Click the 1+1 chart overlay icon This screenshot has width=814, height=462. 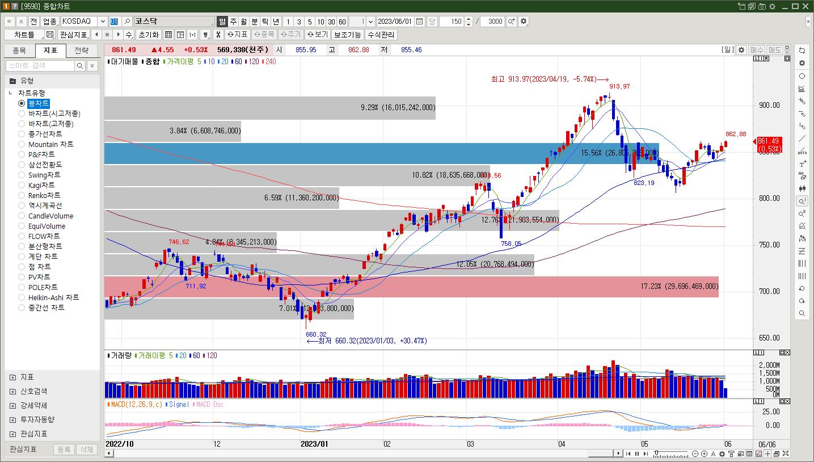192,35
